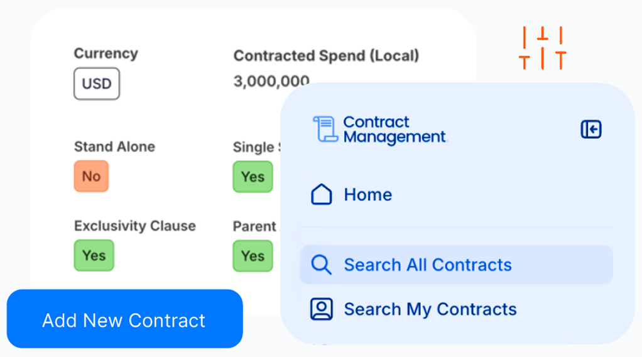This screenshot has width=642, height=357.
Task: Click the 3,000,000 contracted spend value
Action: 271,81
